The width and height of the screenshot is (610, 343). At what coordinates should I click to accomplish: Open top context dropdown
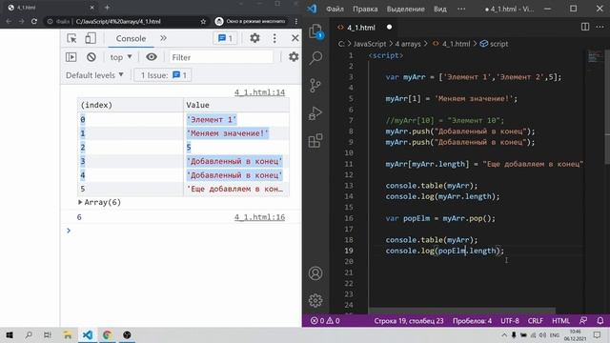pyautogui.click(x=121, y=57)
